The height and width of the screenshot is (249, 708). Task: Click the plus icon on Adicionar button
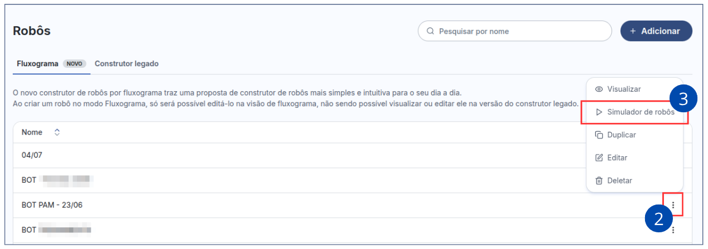point(633,31)
